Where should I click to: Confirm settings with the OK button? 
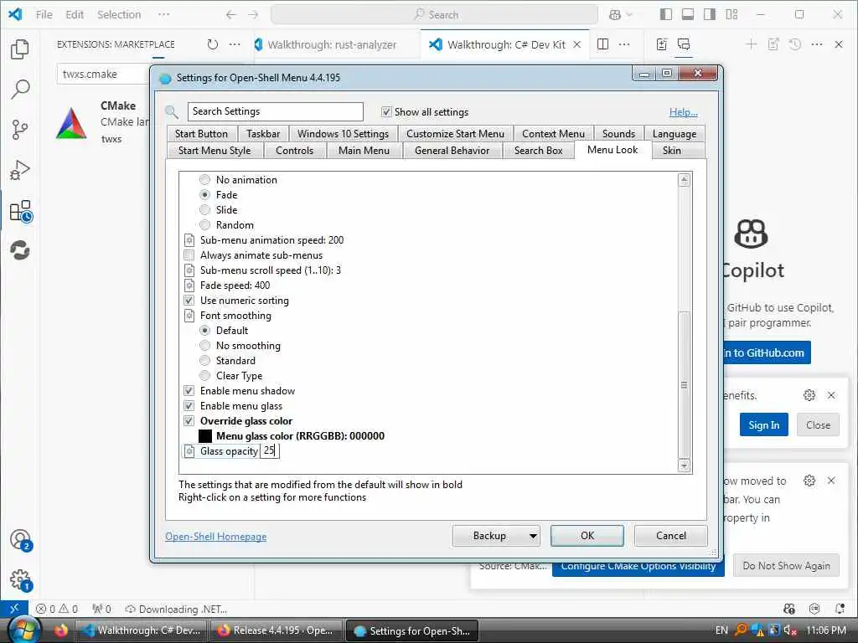click(x=587, y=536)
